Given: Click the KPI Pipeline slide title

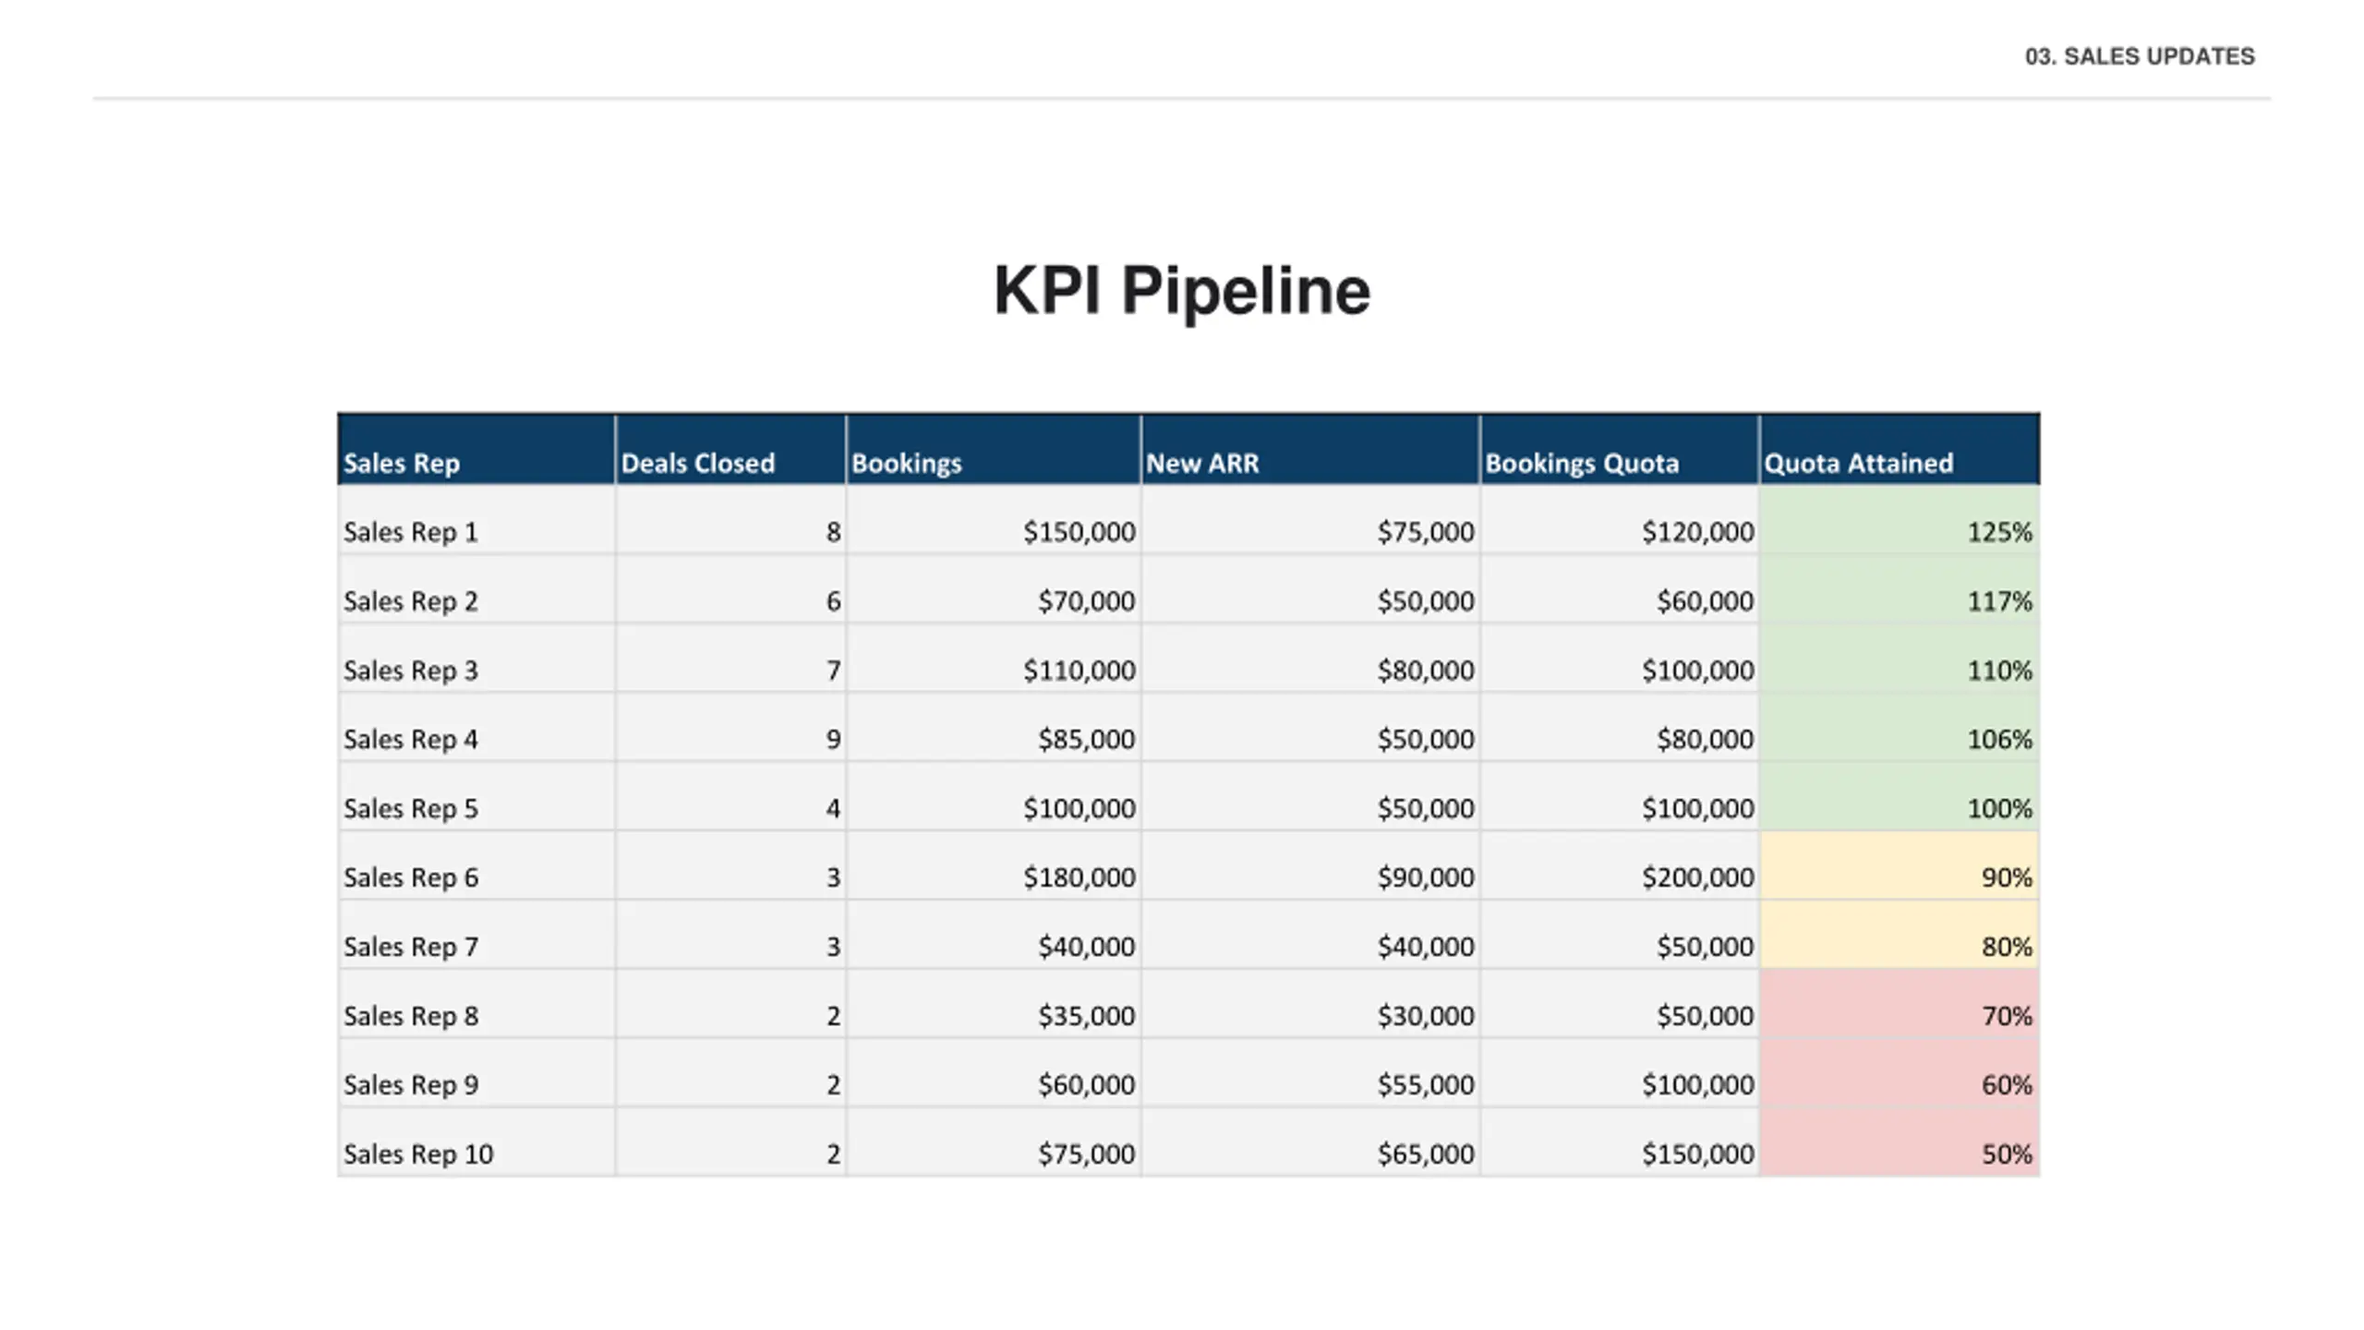Looking at the screenshot, I should tap(1181, 290).
